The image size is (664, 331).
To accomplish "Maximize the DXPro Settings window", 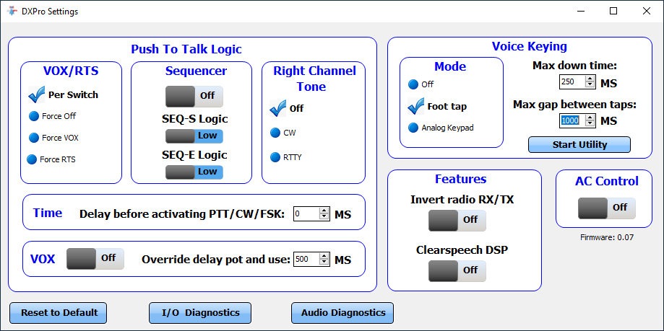I will [613, 12].
